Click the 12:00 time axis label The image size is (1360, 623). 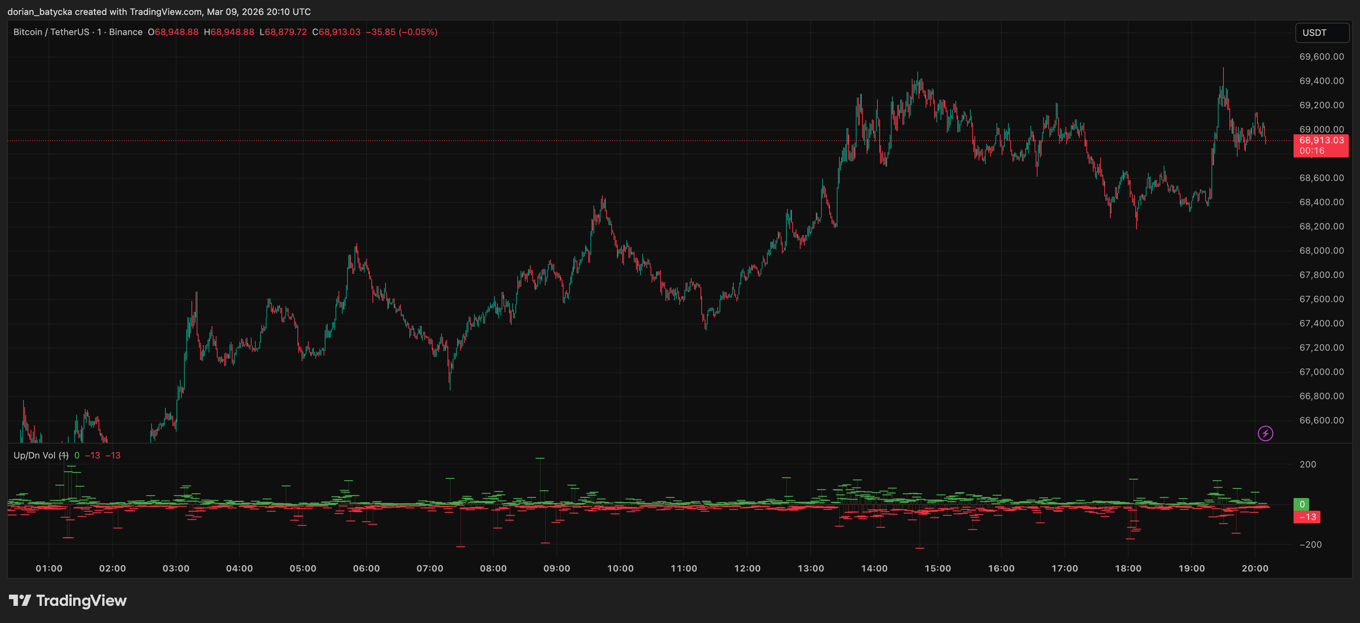pos(748,569)
